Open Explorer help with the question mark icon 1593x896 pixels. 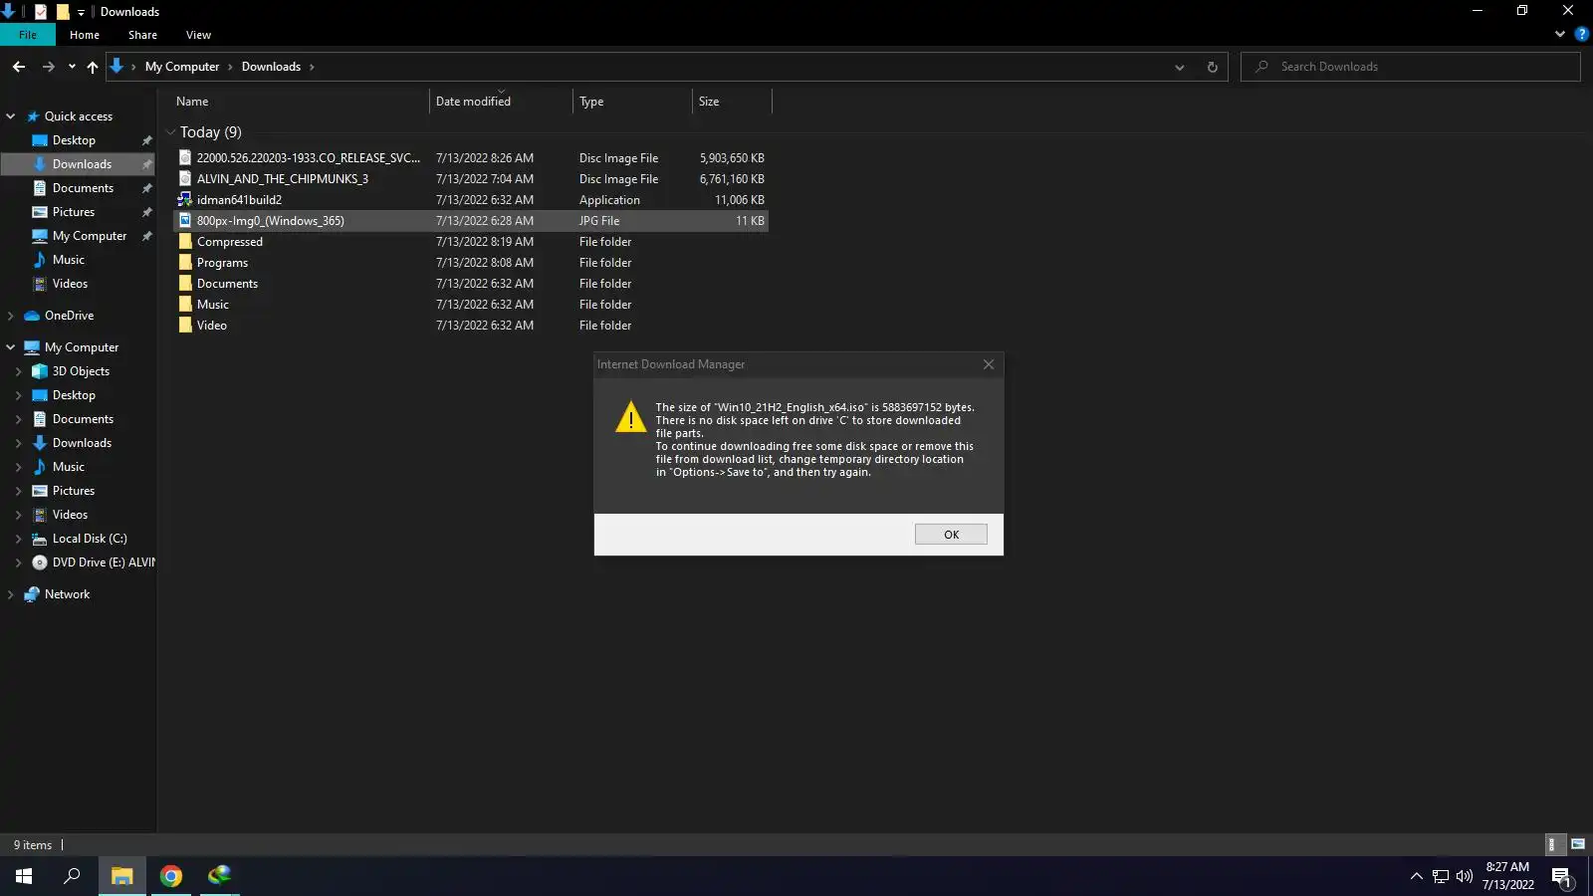click(1581, 35)
